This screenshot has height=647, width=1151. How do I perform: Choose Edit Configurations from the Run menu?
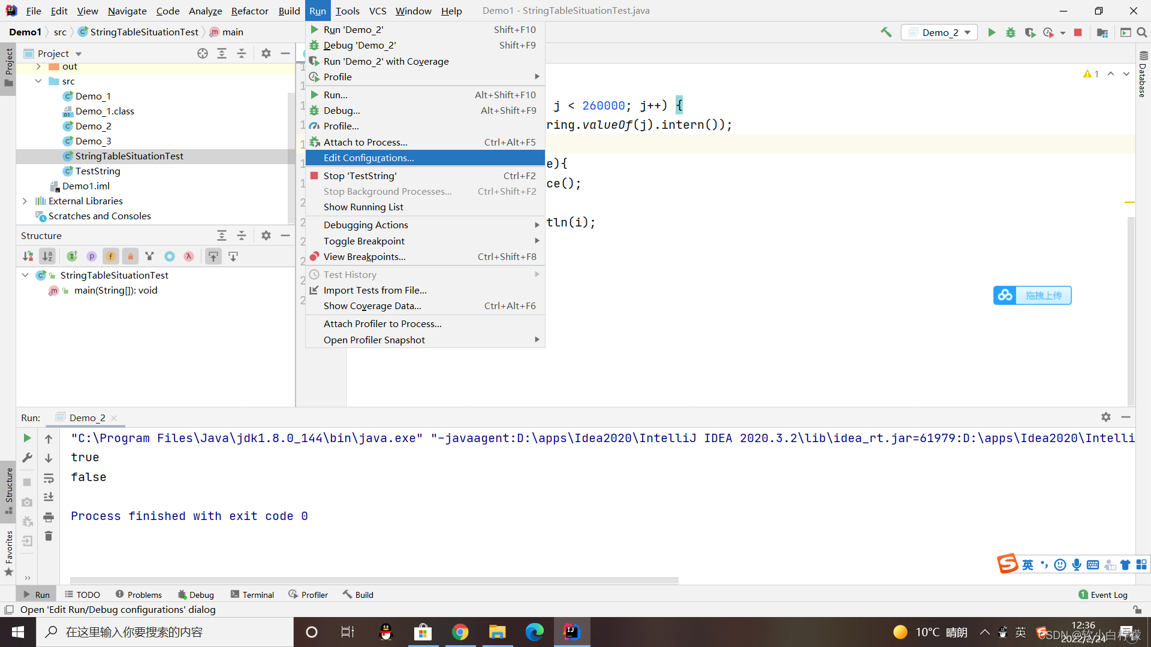[368, 158]
